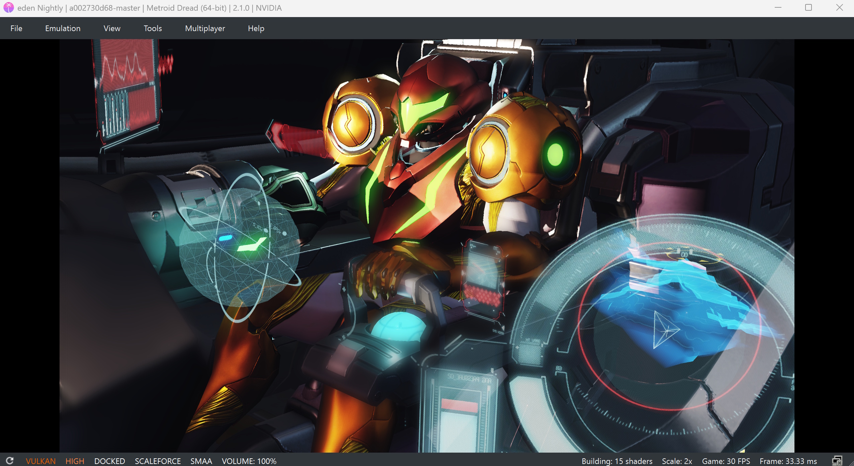Image resolution: width=854 pixels, height=466 pixels.
Task: Toggle the HIGH GPU accuracy setting
Action: (75, 461)
